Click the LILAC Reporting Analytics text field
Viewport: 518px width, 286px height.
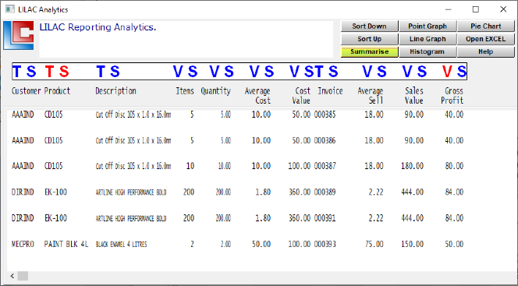tap(186, 39)
